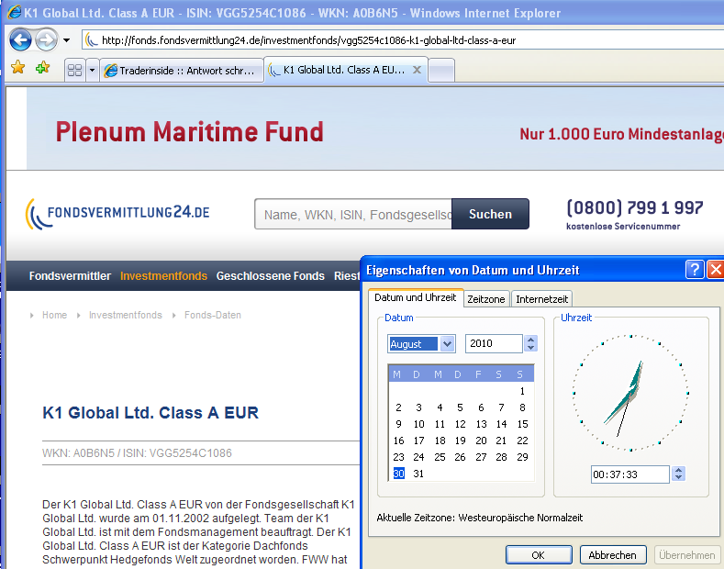Screen dimensions: 724x569
Task: Select day 27 in the calendar
Action: [x=481, y=457]
